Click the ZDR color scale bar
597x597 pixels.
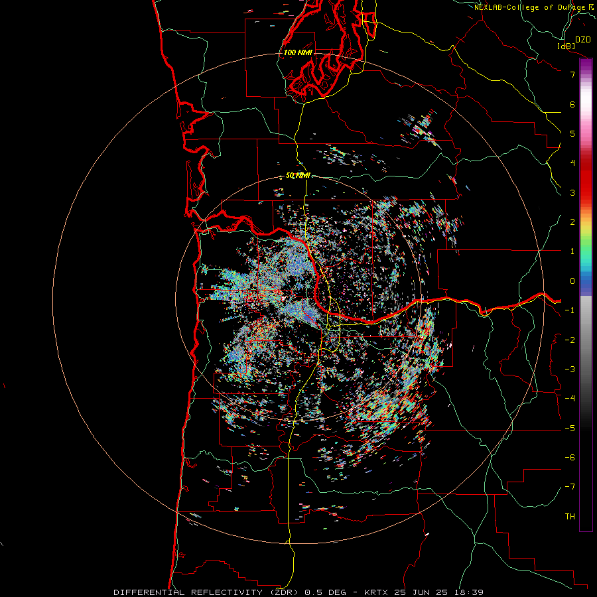[586, 295]
